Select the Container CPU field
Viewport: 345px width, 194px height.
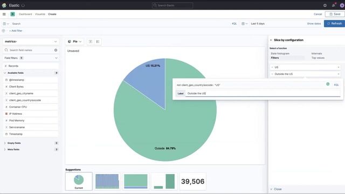pyautogui.click(x=31, y=107)
